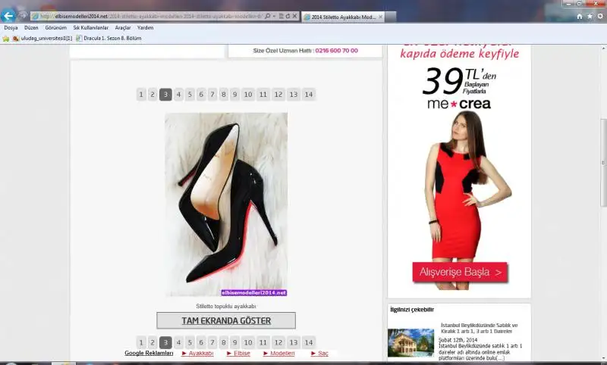Go to page 2 above the shoe photo
The width and height of the screenshot is (607, 365).
(153, 94)
